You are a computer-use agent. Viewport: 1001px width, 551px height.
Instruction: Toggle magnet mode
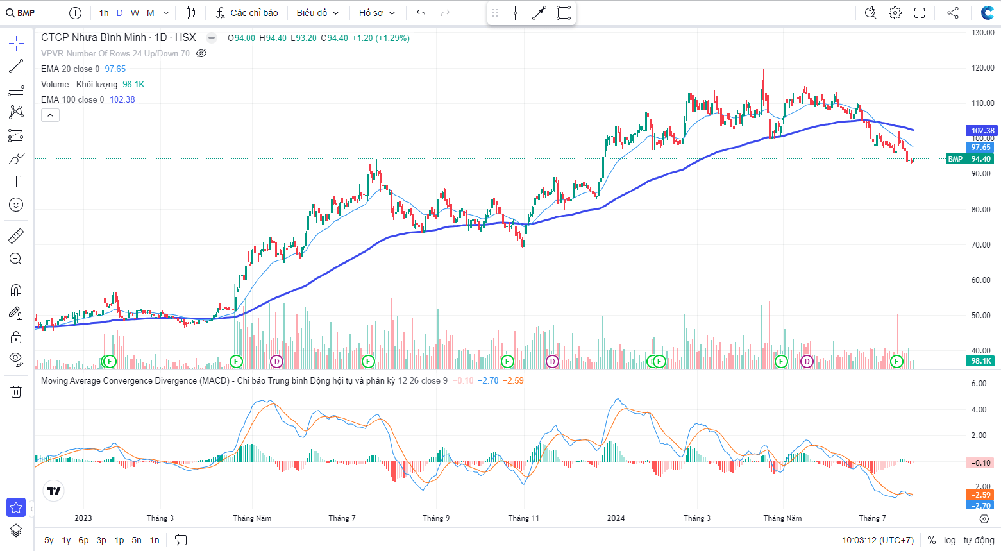tap(16, 291)
